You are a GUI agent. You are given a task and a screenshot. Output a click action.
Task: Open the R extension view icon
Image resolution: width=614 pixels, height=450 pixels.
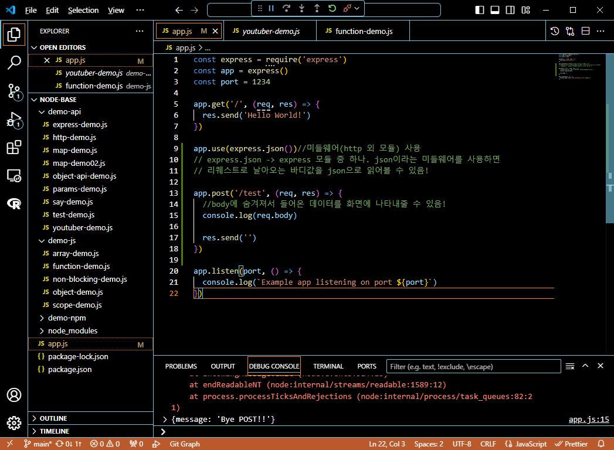(x=14, y=203)
